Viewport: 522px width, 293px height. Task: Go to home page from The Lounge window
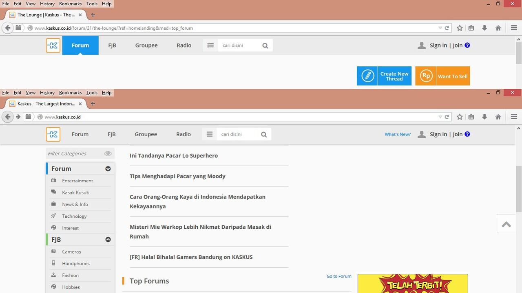tap(498, 28)
